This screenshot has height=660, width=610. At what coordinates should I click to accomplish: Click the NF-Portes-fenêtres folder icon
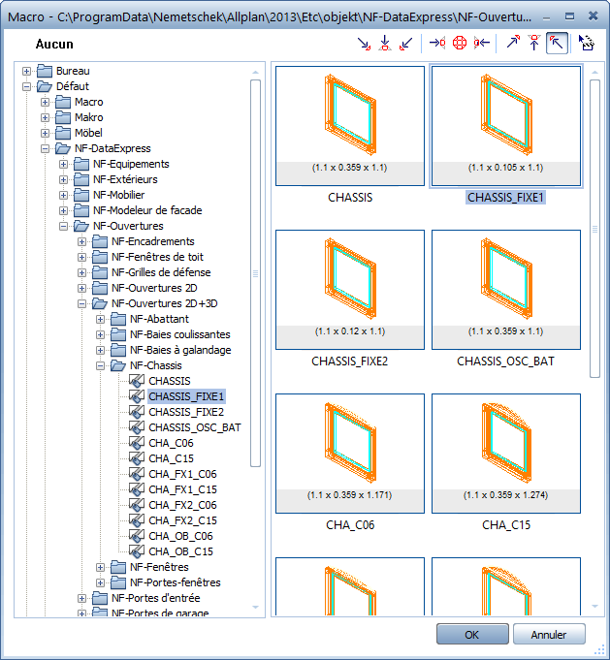click(x=118, y=582)
